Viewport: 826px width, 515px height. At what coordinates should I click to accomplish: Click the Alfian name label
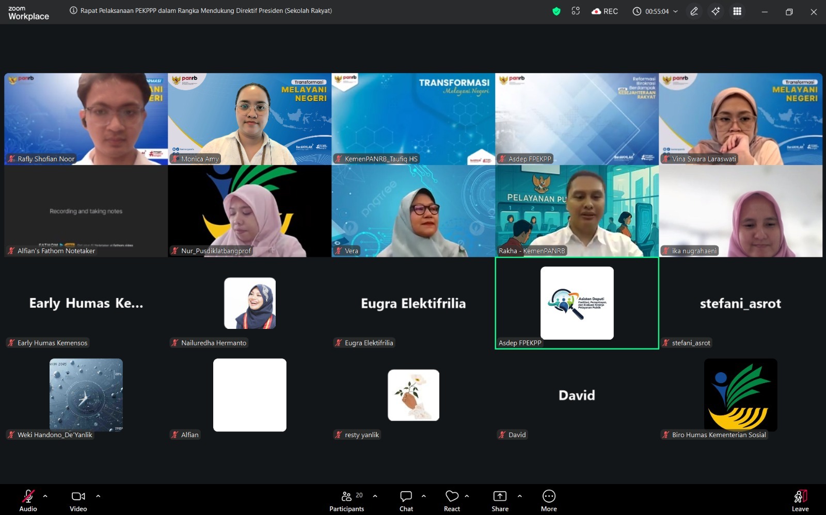[x=185, y=435]
